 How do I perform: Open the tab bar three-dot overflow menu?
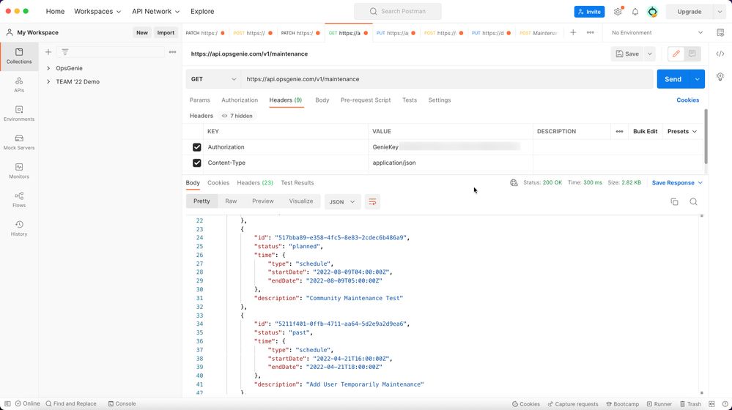(590, 33)
